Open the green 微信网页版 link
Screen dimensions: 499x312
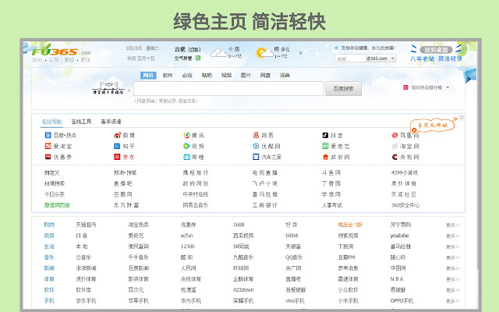[57, 205]
